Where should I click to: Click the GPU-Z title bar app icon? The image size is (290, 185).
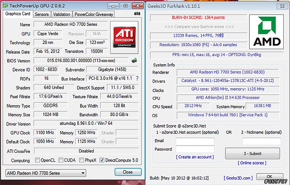5,6
